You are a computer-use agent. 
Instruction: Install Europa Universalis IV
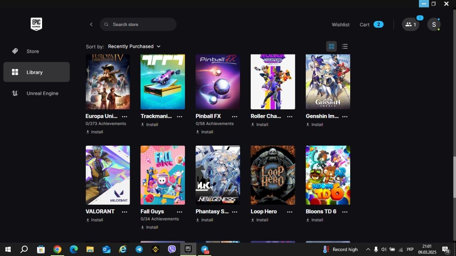(94, 132)
